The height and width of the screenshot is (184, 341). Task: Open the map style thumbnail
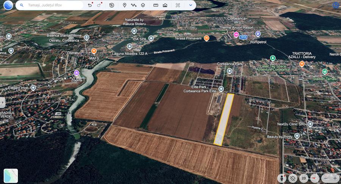pyautogui.click(x=11, y=176)
